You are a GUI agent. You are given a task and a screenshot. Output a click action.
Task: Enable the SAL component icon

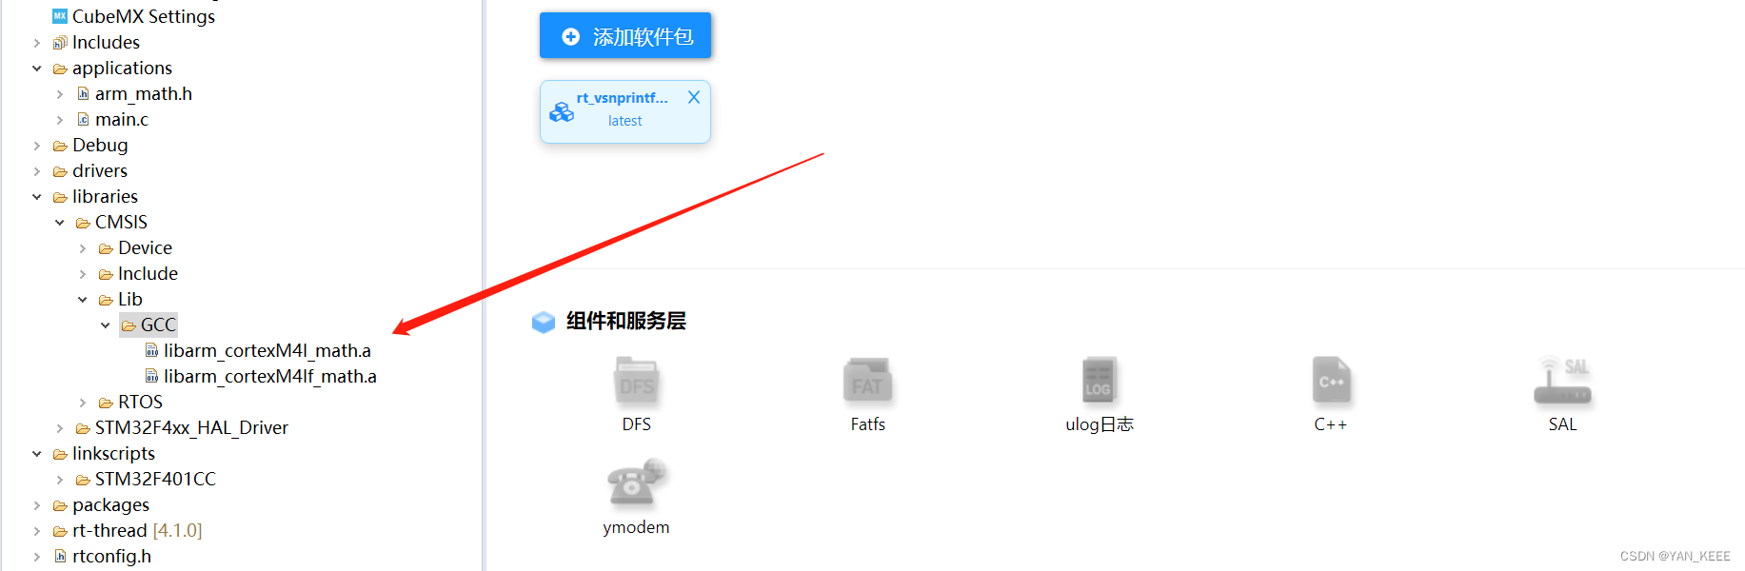tap(1562, 382)
